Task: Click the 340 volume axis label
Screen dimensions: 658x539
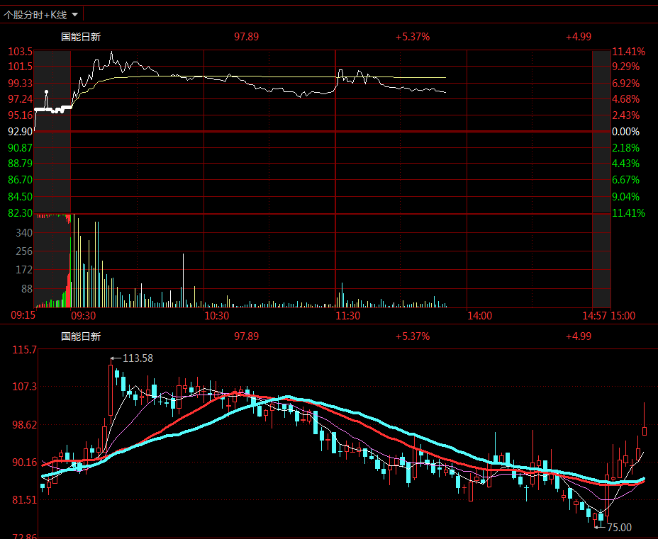Action: coord(23,233)
